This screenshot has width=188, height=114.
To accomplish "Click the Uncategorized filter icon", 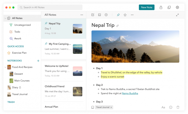I will click(x=11, y=25).
